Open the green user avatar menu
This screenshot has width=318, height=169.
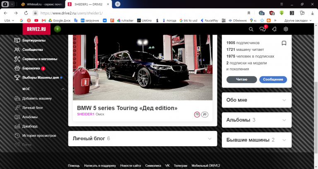tap(58, 29)
